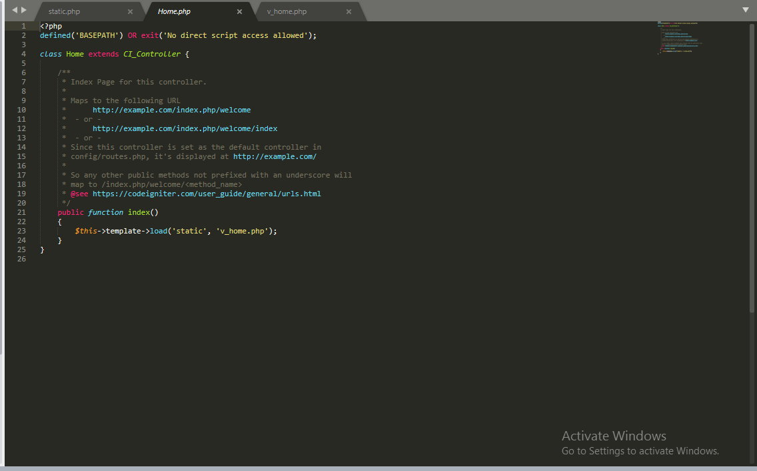The height and width of the screenshot is (471, 757).
Task: Click the codeigniter.com user guide link
Action: 208,194
